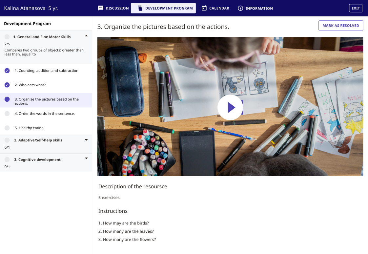
Task: Click status circle for Organize the pictures
Action: pos(7,99)
